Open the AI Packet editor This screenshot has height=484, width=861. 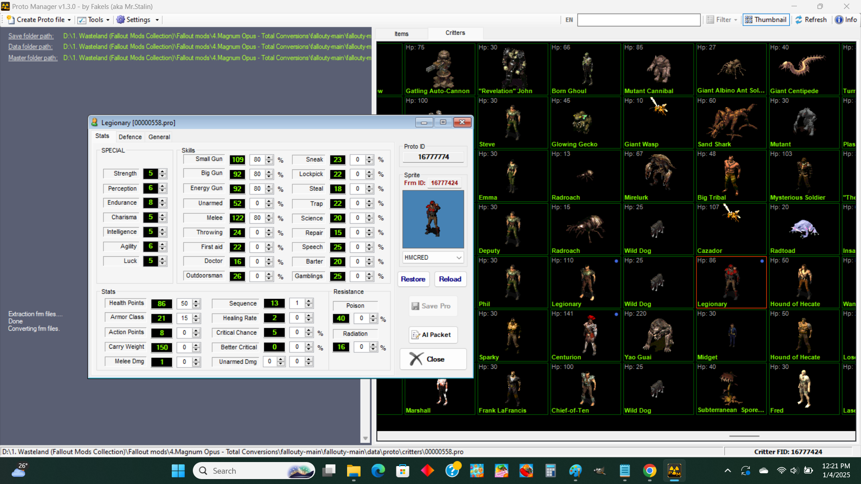pos(433,335)
